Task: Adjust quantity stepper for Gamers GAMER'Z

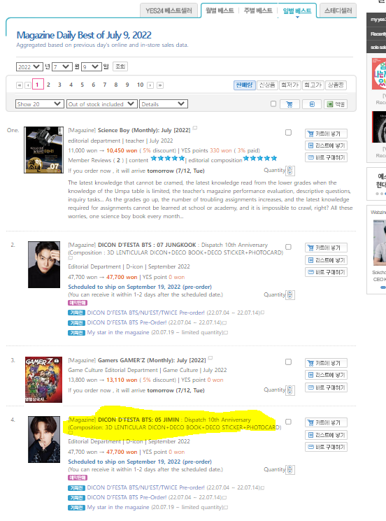Action: [x=290, y=390]
